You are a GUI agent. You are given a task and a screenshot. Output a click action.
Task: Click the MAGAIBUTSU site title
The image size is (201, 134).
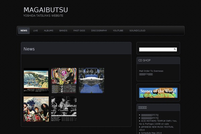46,10
